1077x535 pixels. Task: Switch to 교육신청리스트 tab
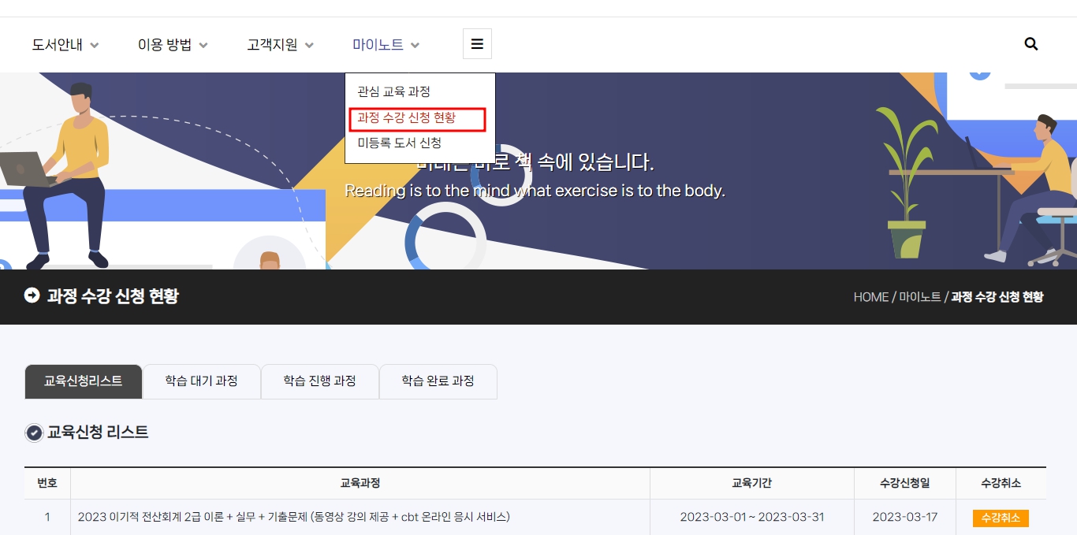coord(83,381)
